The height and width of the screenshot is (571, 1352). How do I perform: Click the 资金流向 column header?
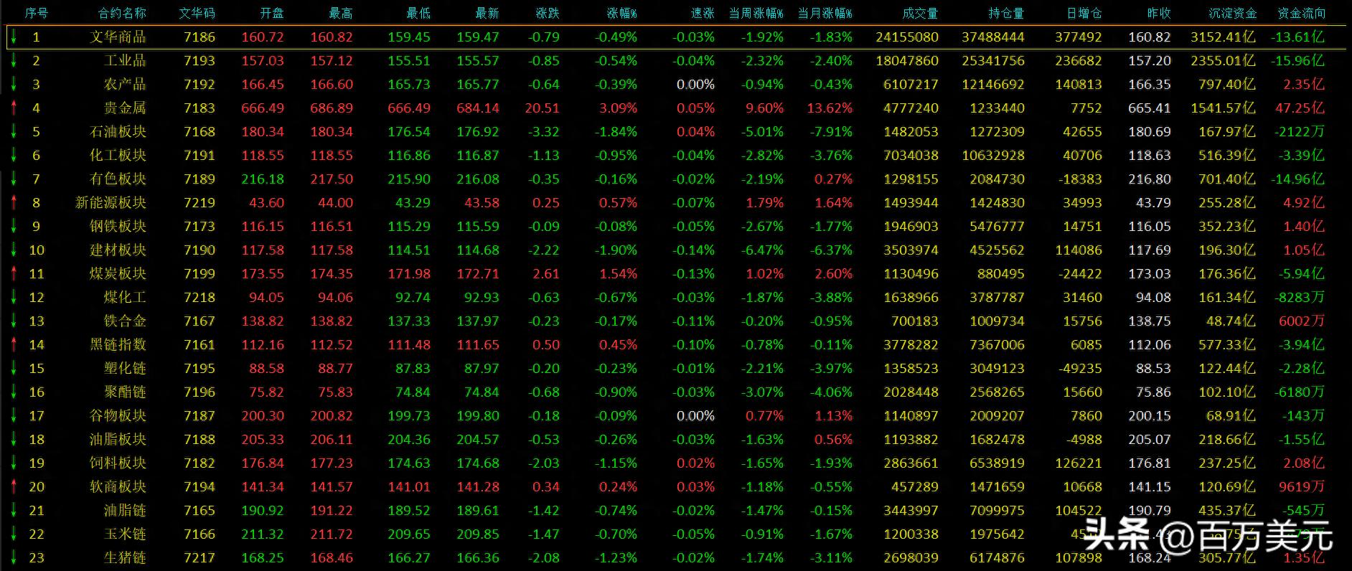point(1301,13)
